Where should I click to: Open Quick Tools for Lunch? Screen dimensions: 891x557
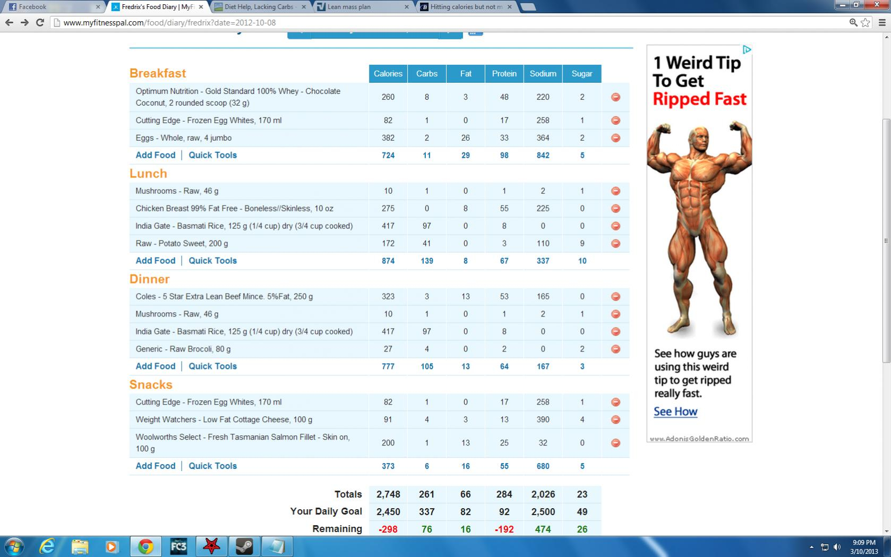[213, 261]
